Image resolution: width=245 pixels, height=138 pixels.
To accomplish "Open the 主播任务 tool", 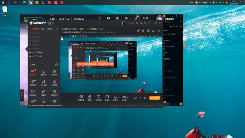I will click(55, 72).
